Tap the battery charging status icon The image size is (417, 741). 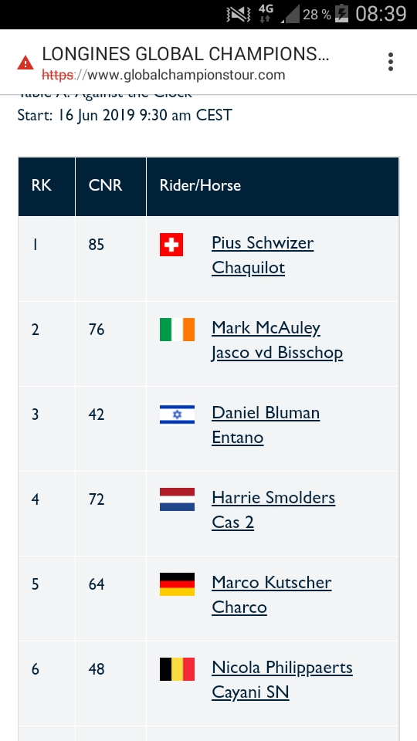click(341, 14)
